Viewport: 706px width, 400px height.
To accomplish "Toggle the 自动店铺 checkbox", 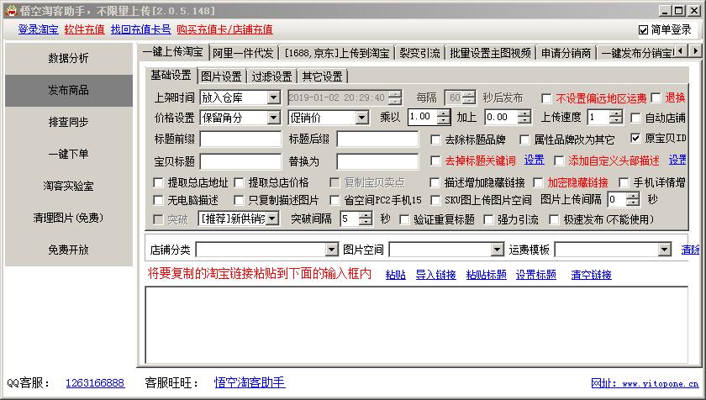I will [635, 118].
